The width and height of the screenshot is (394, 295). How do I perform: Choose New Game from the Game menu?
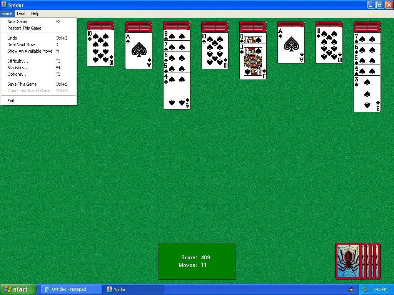[x=38, y=22]
